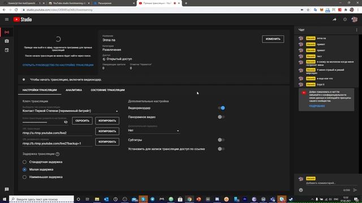Click the Cortana circle on taskbar
This screenshot has height=203, width=362.
(78, 199)
